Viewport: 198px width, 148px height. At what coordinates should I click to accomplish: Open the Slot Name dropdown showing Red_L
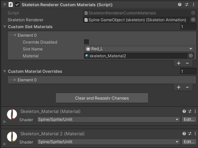(139, 49)
